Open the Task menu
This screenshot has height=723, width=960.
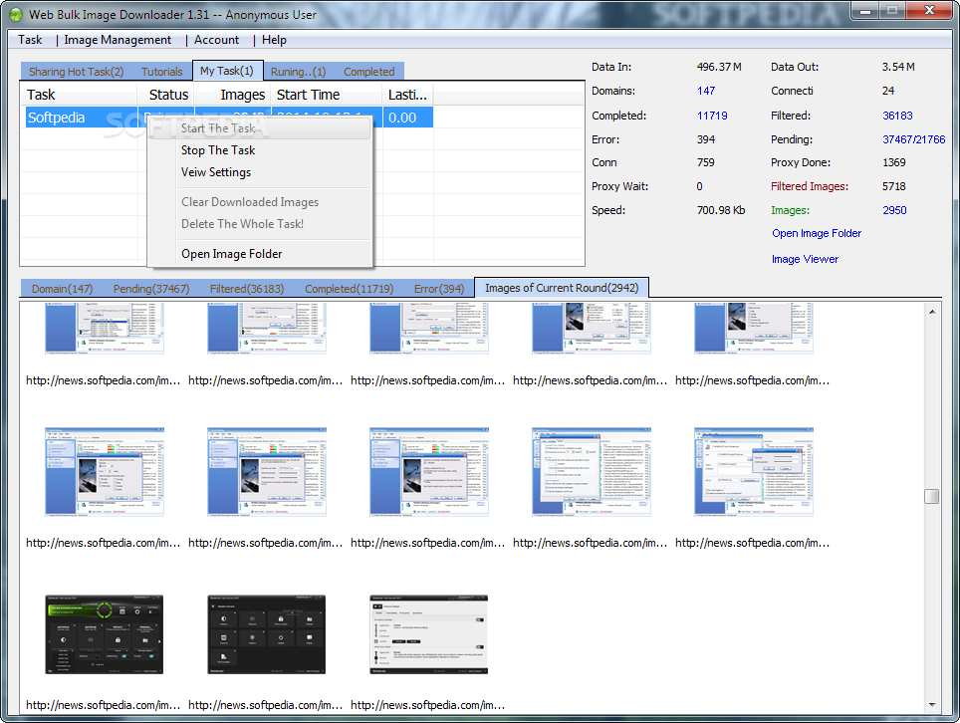pyautogui.click(x=30, y=40)
